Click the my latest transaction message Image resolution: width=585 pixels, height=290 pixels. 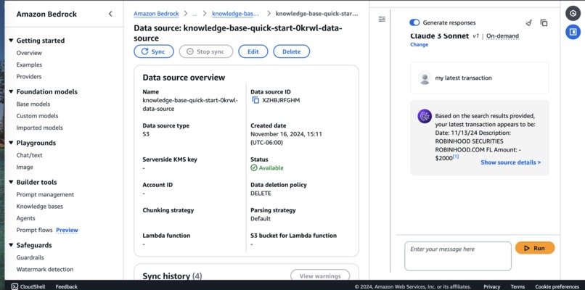coord(463,78)
